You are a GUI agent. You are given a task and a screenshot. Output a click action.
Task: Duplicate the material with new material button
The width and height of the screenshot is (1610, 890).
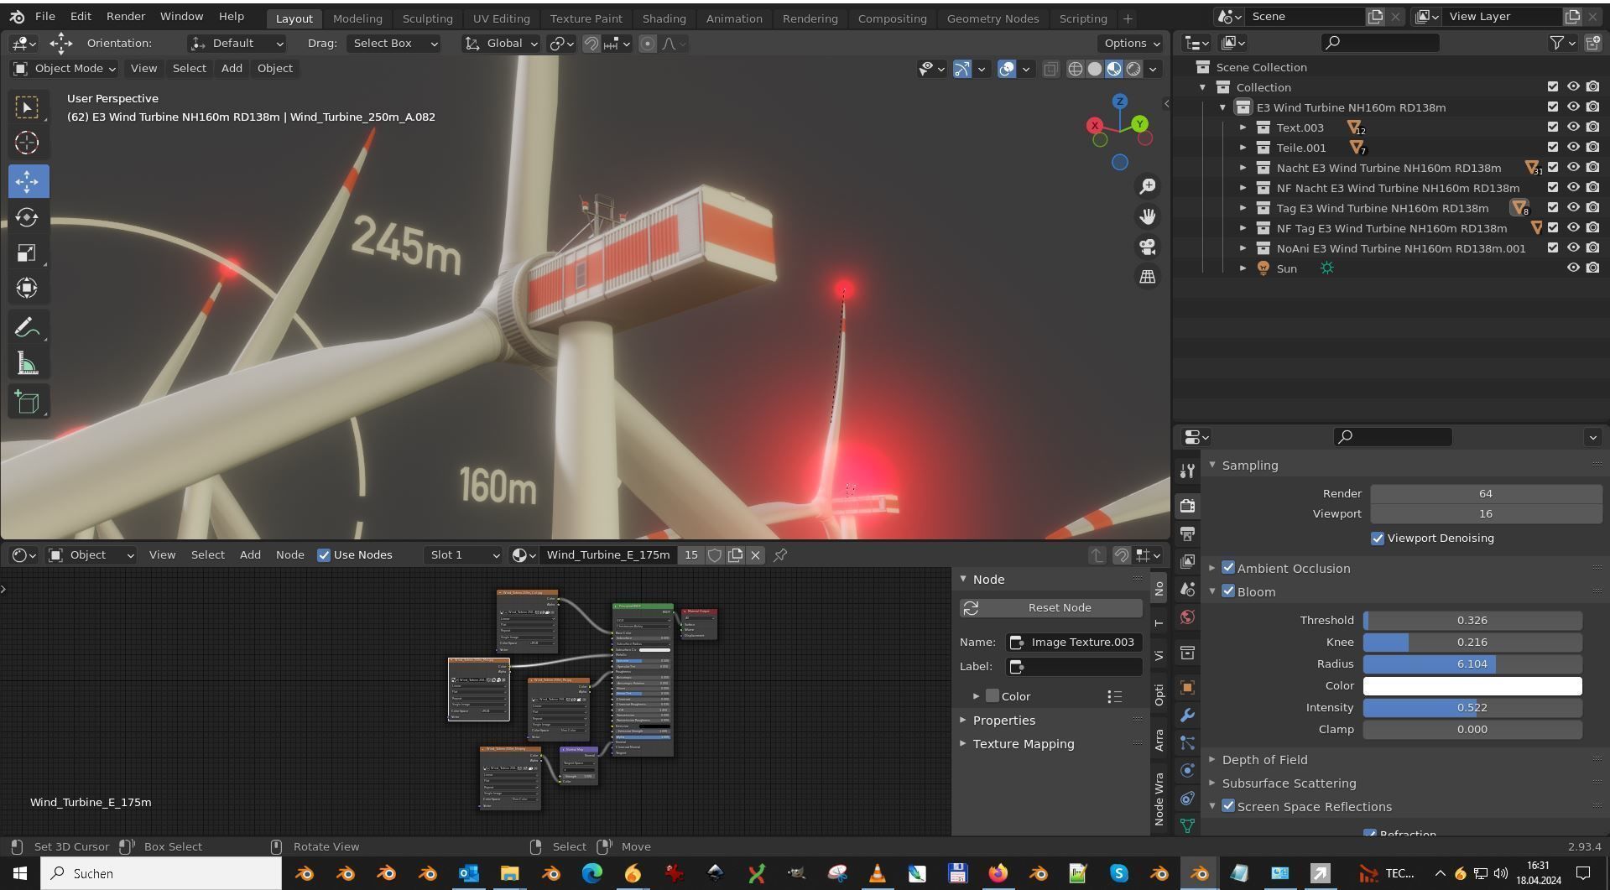pyautogui.click(x=735, y=555)
